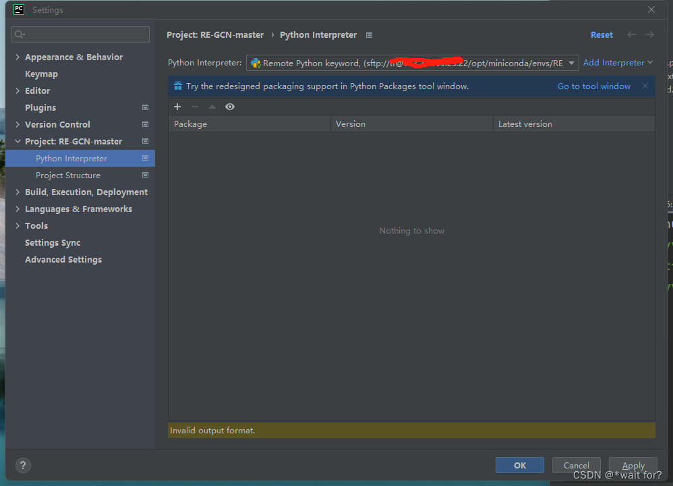Image resolution: width=673 pixels, height=486 pixels.
Task: Expand Build, Execution, Deployment section
Action: 18,192
